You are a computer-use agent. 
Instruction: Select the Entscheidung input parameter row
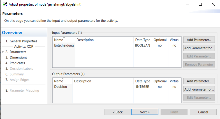117,45
